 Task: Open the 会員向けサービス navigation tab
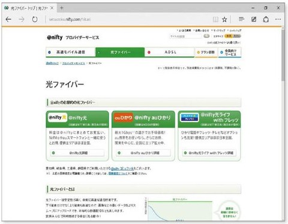[x=230, y=52]
